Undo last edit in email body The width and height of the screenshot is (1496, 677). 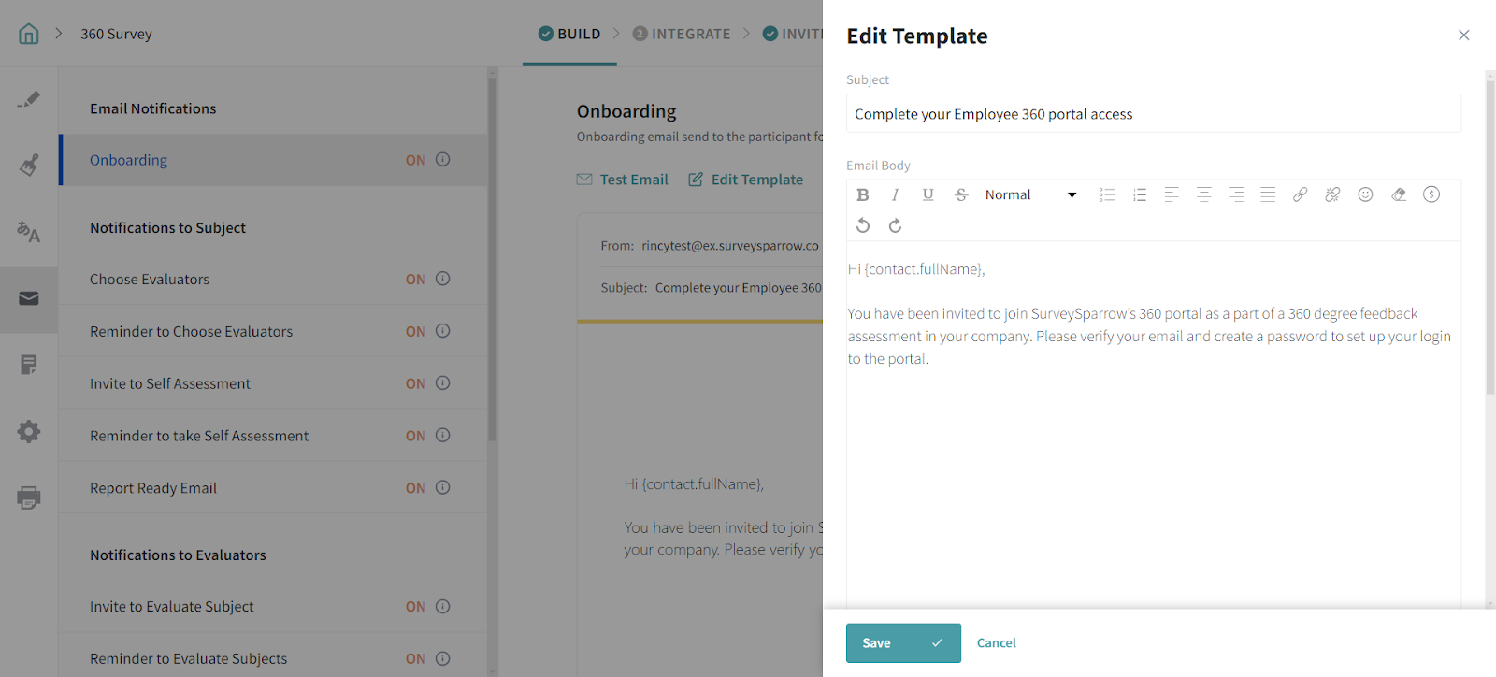(863, 225)
